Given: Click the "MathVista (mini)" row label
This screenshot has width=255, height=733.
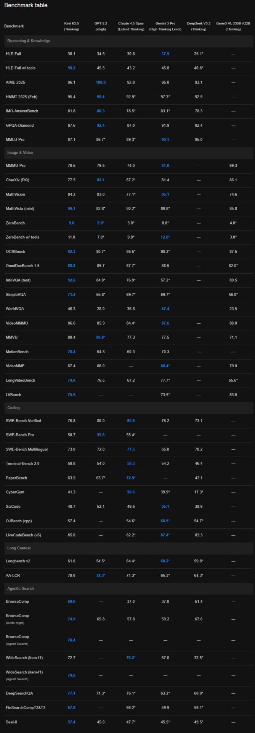Looking at the screenshot, I should click(19, 209).
